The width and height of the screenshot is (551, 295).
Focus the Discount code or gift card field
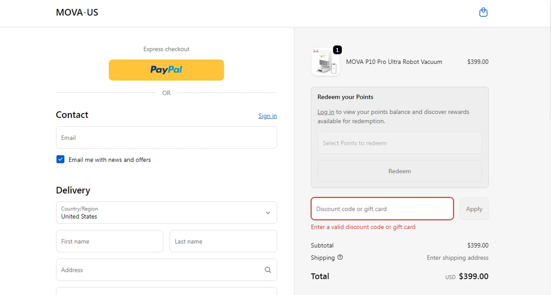point(382,209)
